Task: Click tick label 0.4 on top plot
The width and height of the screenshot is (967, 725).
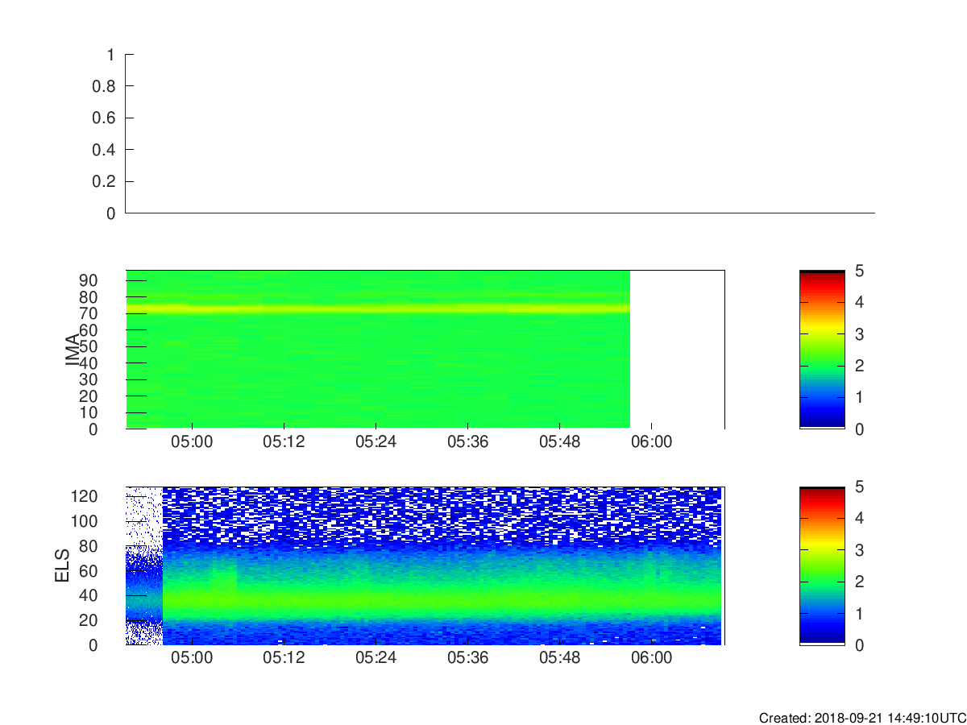Action: point(104,150)
